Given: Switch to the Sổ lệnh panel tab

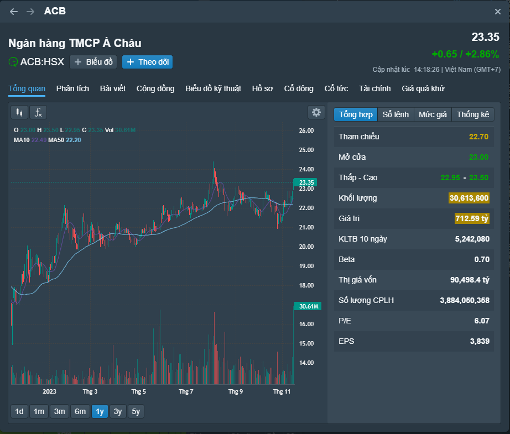Looking at the screenshot, I should click(x=395, y=114).
